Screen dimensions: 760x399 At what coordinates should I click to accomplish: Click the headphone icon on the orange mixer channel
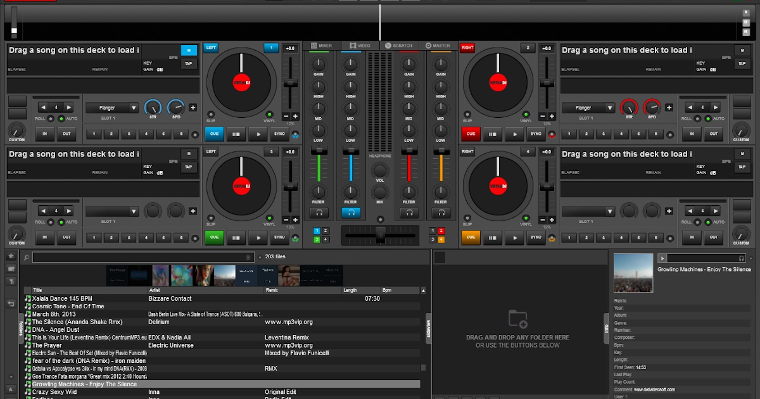click(440, 212)
